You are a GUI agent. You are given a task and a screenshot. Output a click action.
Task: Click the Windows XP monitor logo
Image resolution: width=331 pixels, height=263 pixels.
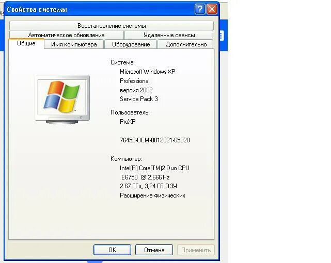pos(62,99)
